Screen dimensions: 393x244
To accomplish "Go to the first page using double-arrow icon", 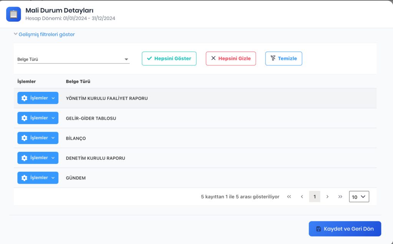I will click(x=289, y=197).
